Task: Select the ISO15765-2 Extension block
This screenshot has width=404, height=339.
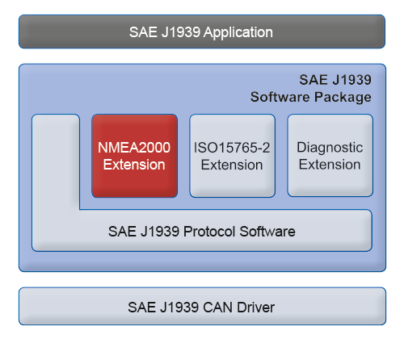Action: (232, 156)
